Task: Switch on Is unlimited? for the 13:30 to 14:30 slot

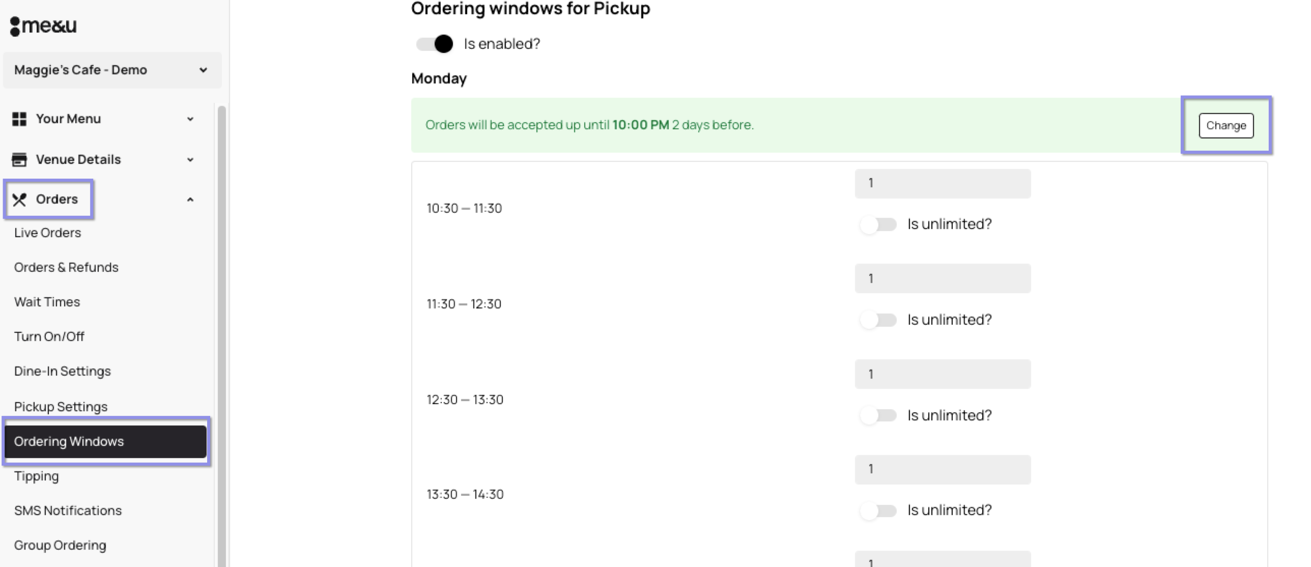Action: pyautogui.click(x=878, y=511)
